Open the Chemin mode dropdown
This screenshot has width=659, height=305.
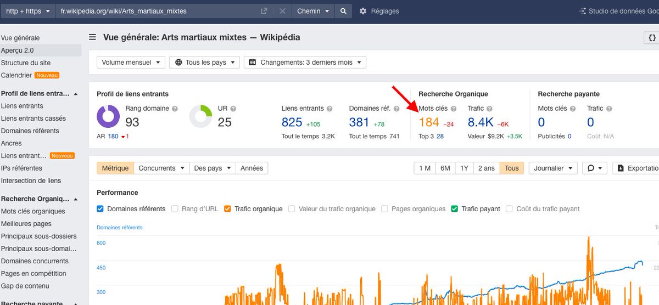tap(313, 11)
